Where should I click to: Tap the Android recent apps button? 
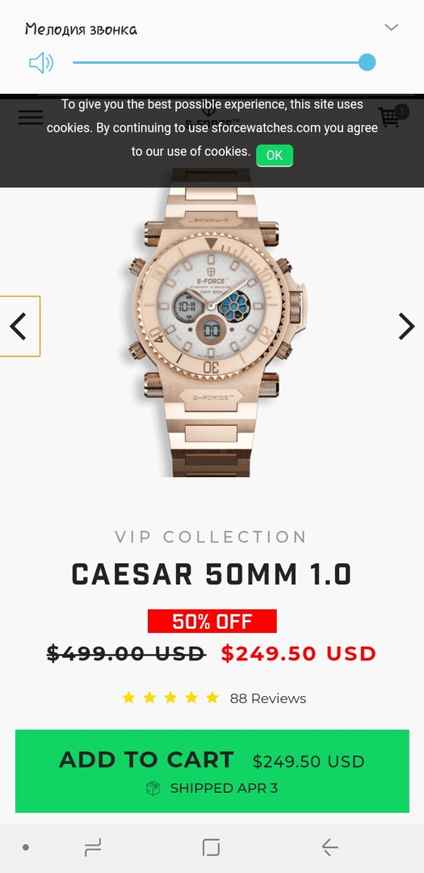pos(93,847)
